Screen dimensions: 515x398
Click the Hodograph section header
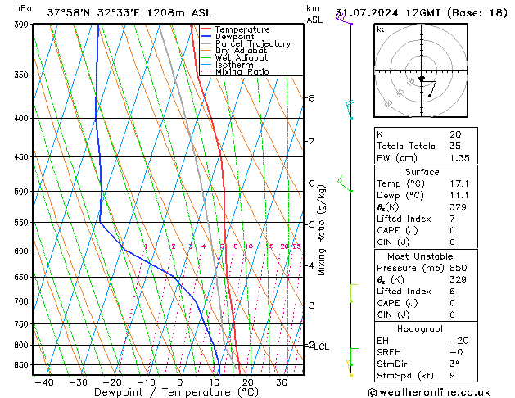(x=422, y=329)
